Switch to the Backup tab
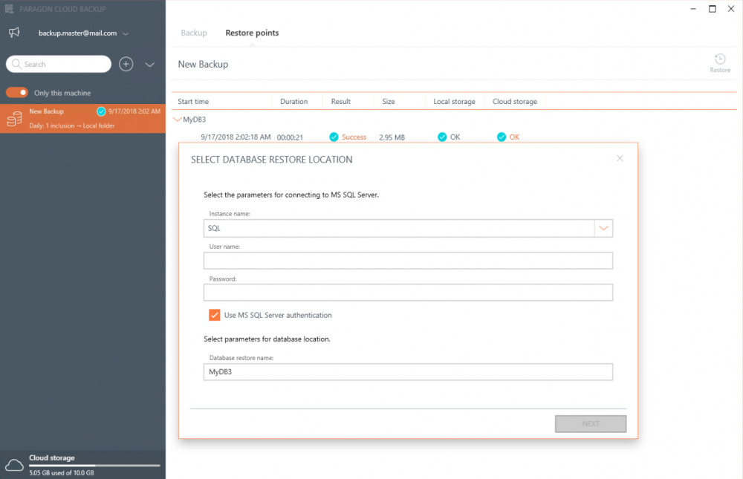 pos(193,33)
